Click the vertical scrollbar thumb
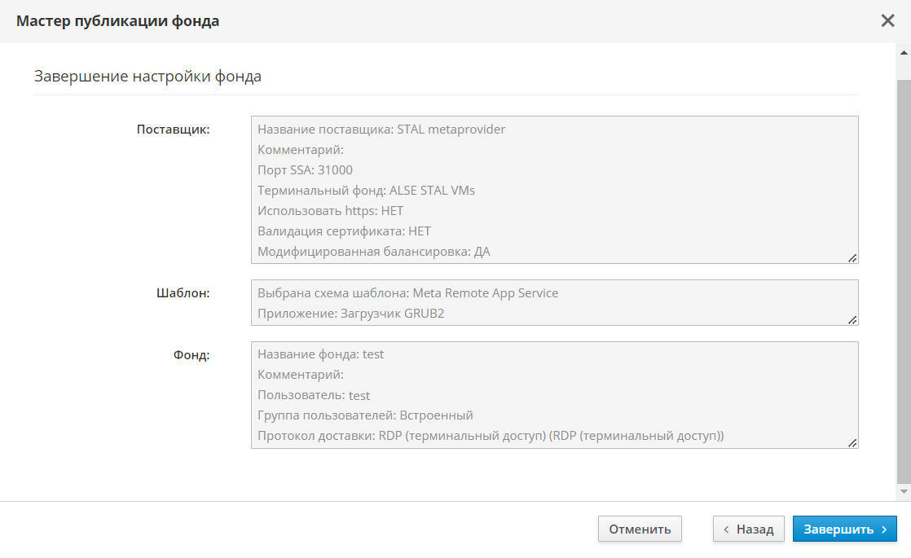Viewport: 911px width, 558px height. click(903, 277)
